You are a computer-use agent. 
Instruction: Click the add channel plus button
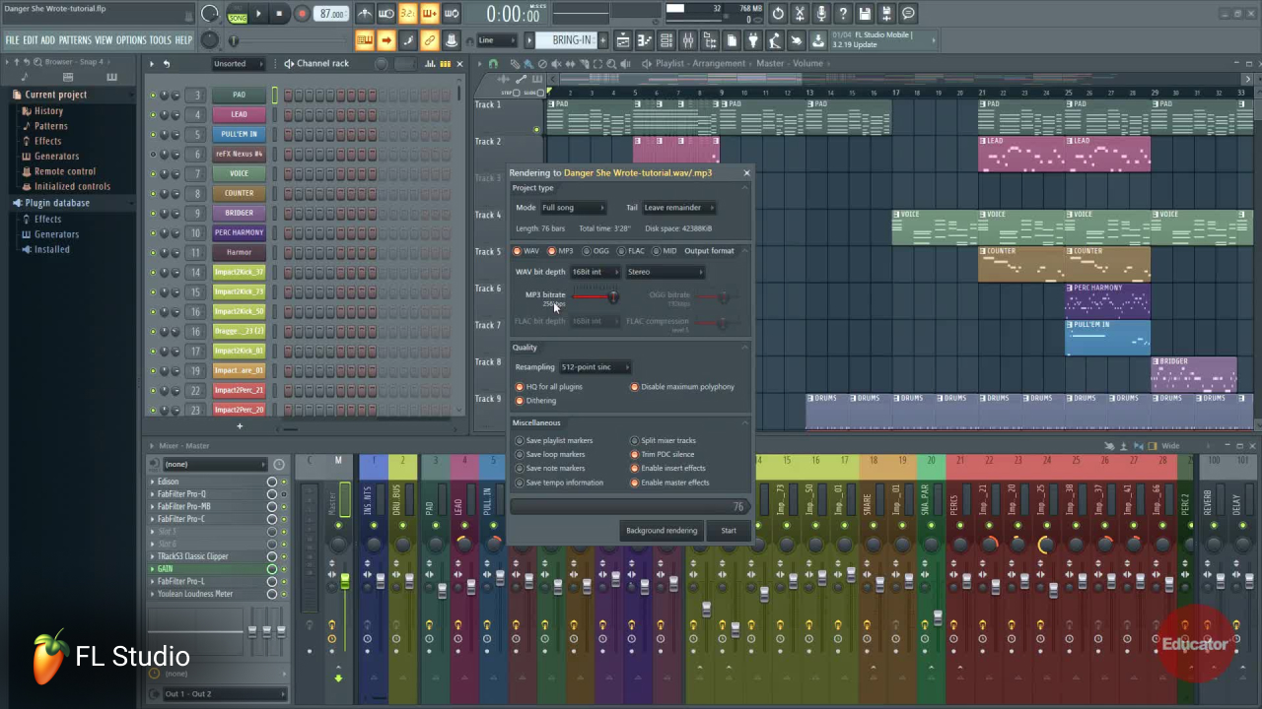239,426
